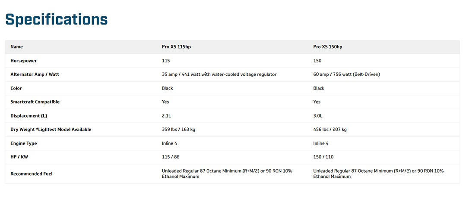
Task: Click the Smartcraft Compatible row label
Action: (x=35, y=102)
